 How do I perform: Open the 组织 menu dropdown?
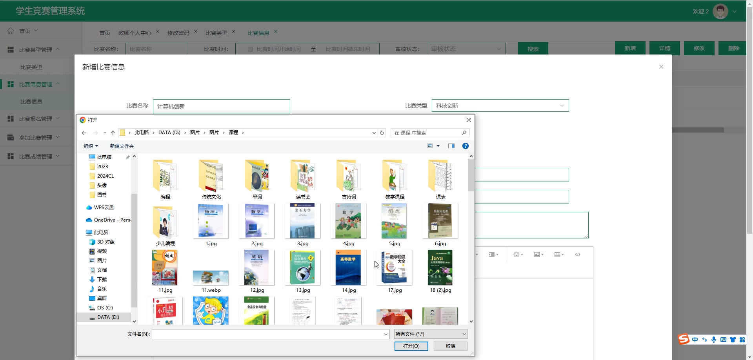pyautogui.click(x=91, y=146)
